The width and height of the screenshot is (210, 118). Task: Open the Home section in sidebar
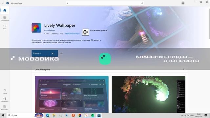point(5,10)
